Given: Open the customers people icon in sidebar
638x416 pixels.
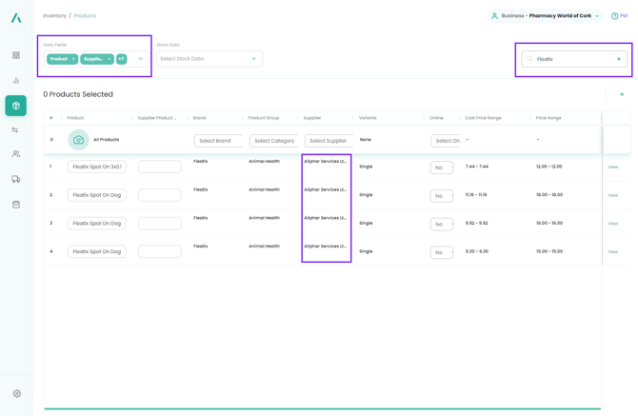Looking at the screenshot, I should tap(16, 154).
